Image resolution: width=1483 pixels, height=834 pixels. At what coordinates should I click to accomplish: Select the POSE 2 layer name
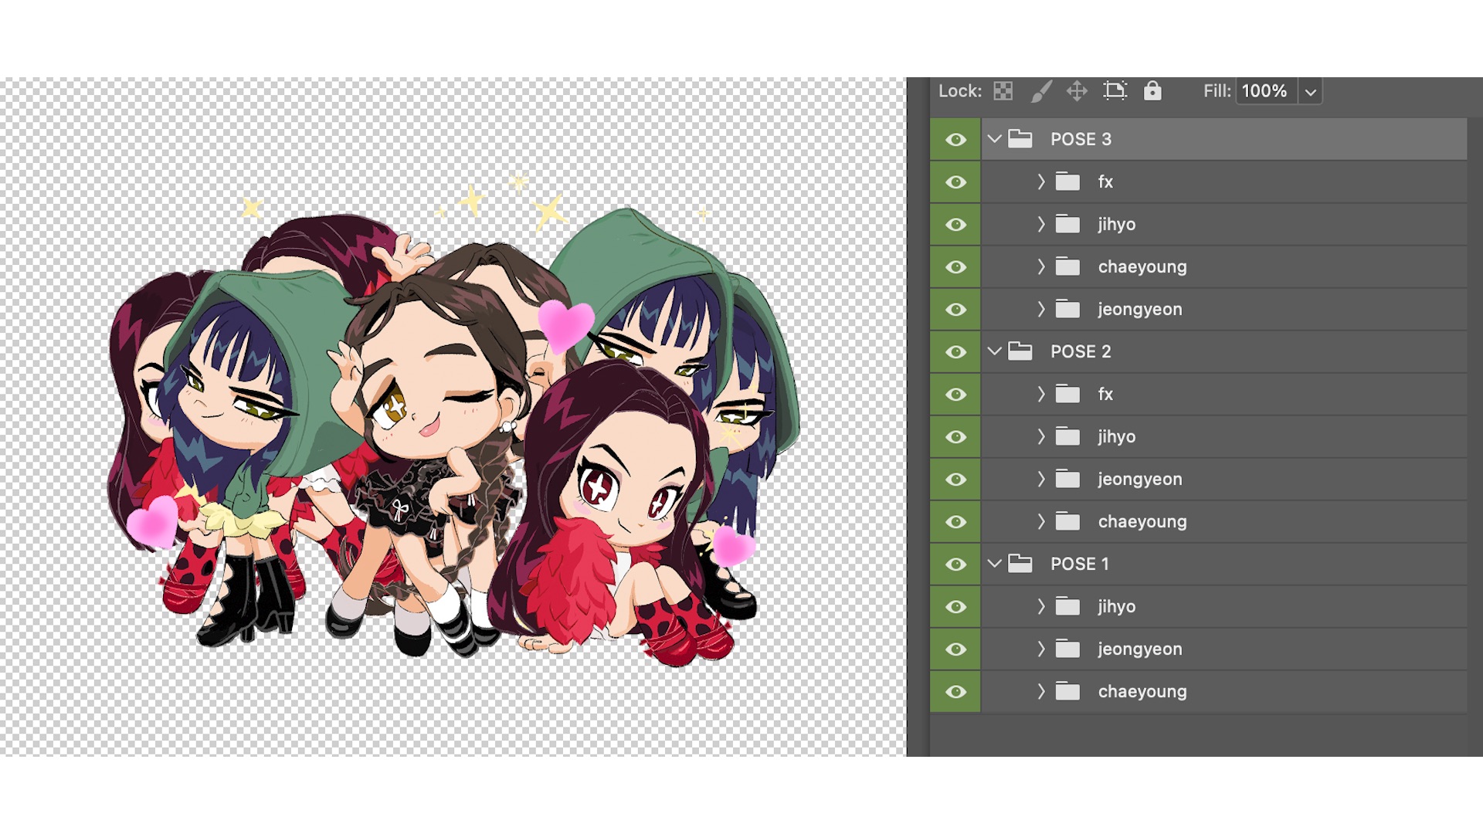coord(1081,351)
